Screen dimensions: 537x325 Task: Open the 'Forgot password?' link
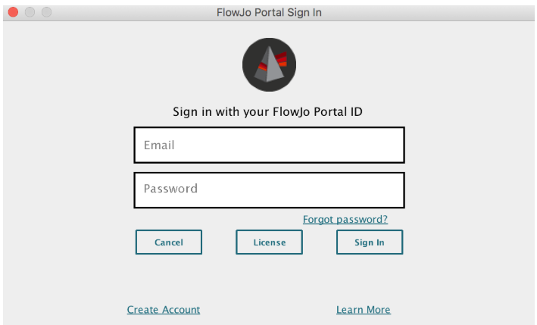[x=345, y=220]
